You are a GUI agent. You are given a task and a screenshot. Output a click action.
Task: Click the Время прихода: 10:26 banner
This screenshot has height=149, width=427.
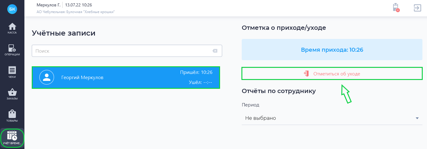(332, 50)
